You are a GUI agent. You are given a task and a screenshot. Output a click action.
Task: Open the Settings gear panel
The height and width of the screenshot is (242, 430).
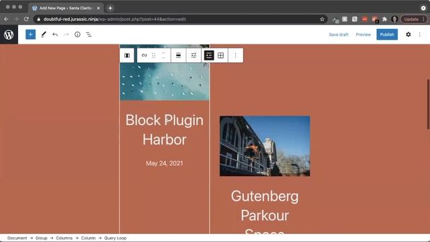click(408, 34)
